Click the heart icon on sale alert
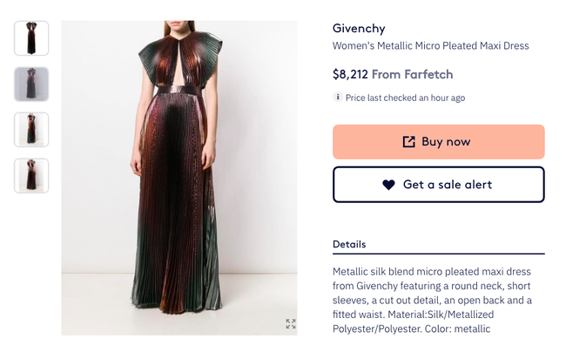 point(388,185)
